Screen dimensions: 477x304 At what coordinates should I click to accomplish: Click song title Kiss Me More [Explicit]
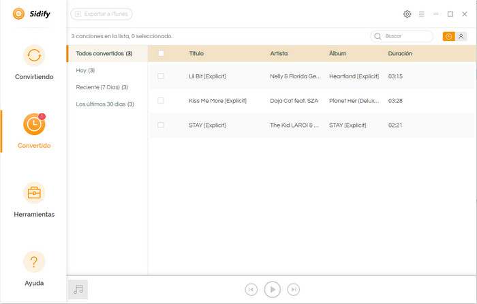pos(218,101)
